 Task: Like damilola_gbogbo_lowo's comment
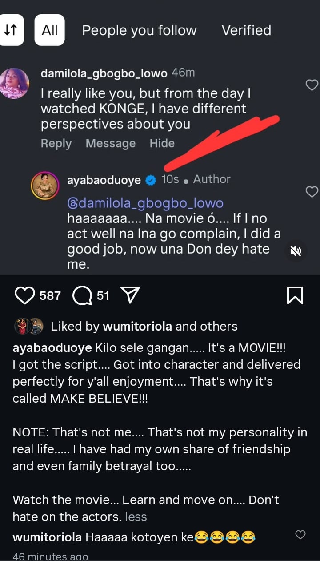312,85
